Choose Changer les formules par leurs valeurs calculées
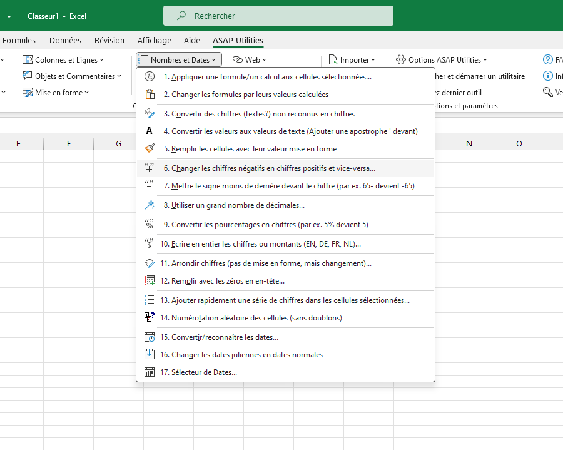 pos(286,95)
